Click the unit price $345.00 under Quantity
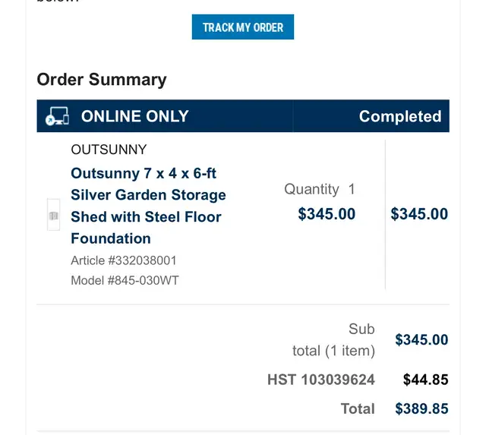 tap(327, 214)
